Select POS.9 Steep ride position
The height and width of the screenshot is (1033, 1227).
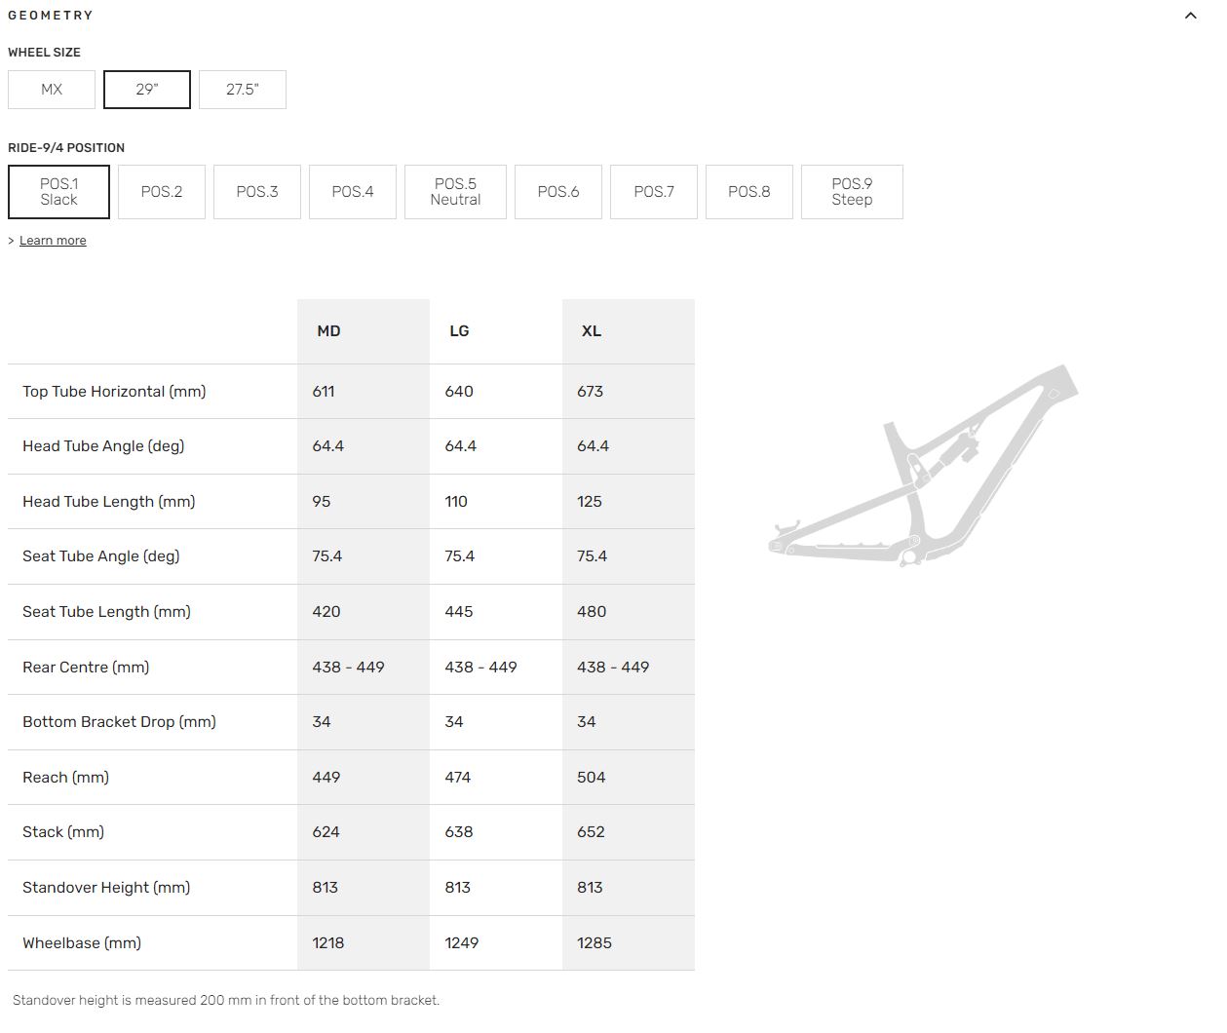(852, 192)
